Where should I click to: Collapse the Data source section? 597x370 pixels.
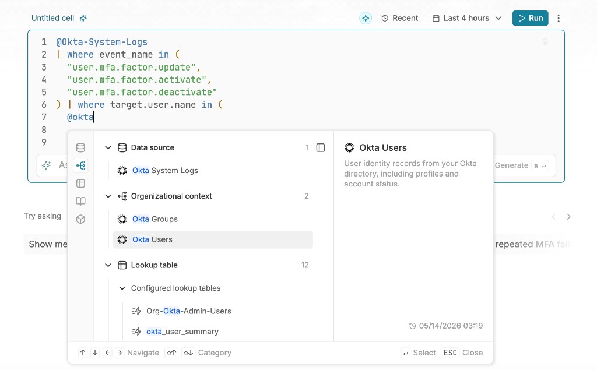tap(108, 147)
